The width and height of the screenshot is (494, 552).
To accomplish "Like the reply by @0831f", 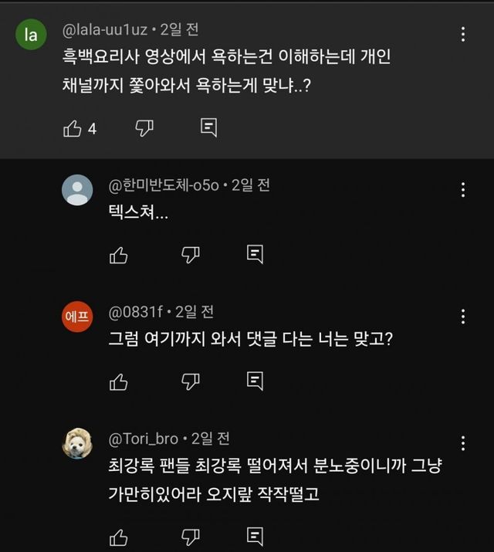I will [118, 381].
